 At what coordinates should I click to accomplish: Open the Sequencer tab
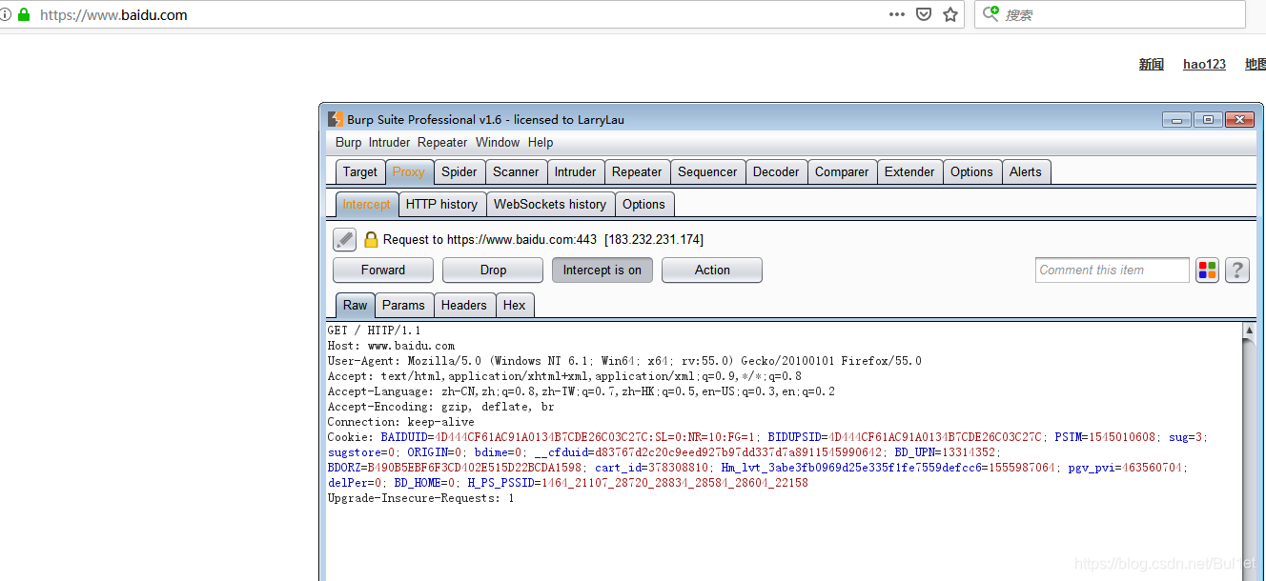707,172
